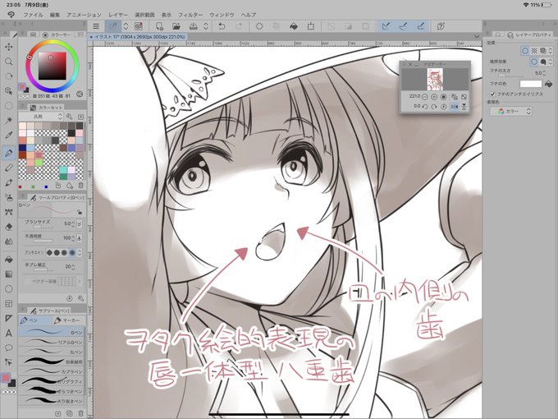Screen dimensions: 558x419
Task: Rotate canvas right in the Navigator
Action: point(434,107)
